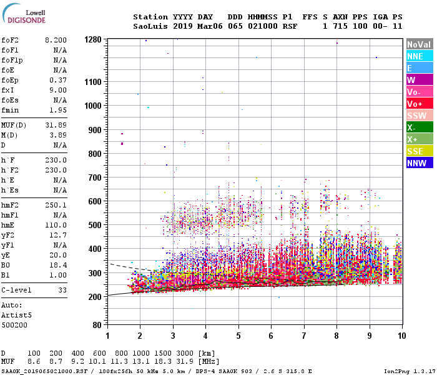The width and height of the screenshot is (437, 375).
Task: Click the AXN value 715
Action: click(x=340, y=26)
